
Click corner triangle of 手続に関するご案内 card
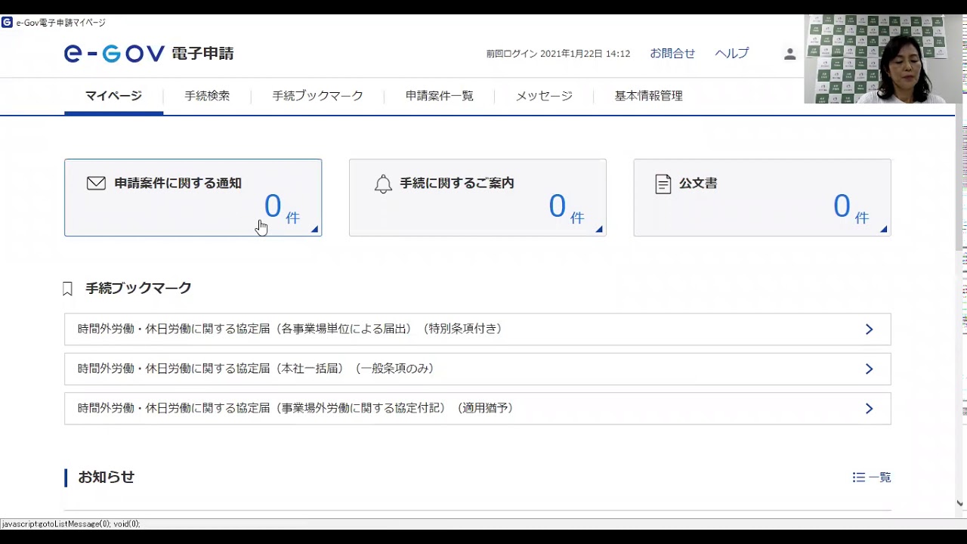(x=599, y=230)
